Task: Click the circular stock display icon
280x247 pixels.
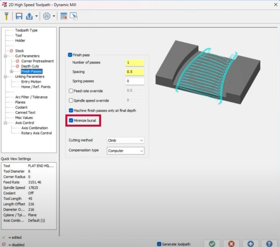Action: pyautogui.click(x=46, y=16)
